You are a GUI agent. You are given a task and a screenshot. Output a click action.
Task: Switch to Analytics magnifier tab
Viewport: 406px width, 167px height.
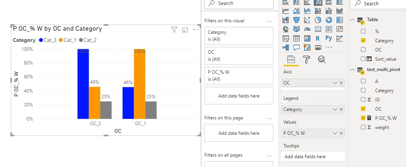(x=322, y=60)
